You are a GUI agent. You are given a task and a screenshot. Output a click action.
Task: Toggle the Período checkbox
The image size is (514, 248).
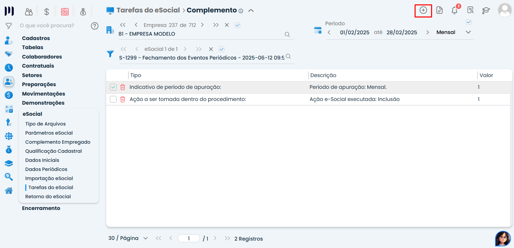click(x=468, y=22)
